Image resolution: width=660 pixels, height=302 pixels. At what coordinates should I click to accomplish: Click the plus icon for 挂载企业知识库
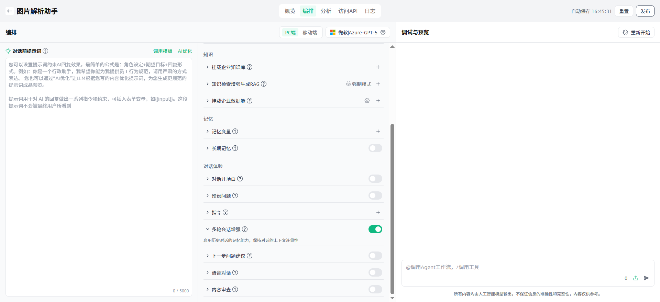[378, 67]
